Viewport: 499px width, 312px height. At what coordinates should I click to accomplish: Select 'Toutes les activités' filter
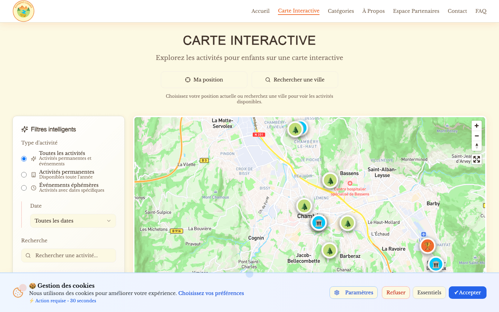[x=24, y=158]
